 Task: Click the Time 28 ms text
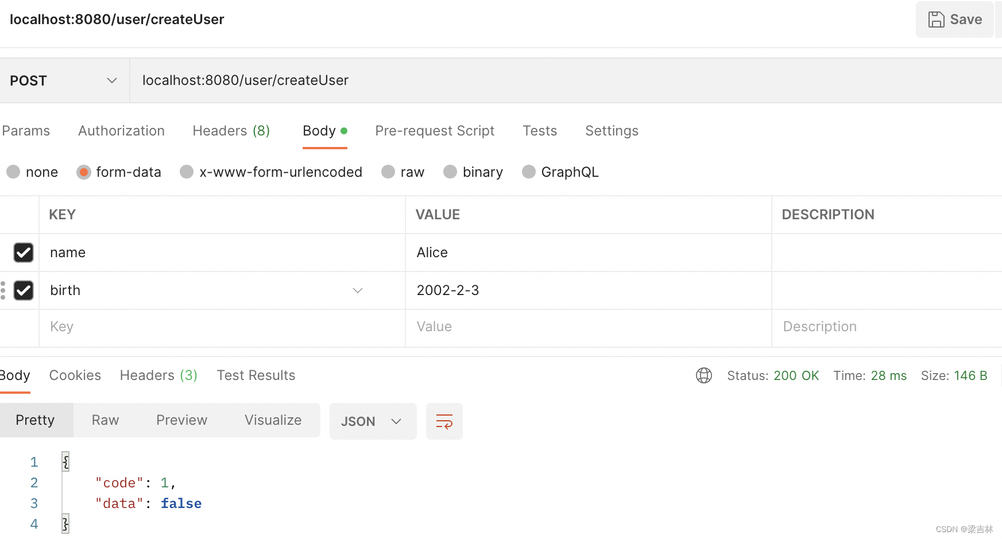coord(870,375)
